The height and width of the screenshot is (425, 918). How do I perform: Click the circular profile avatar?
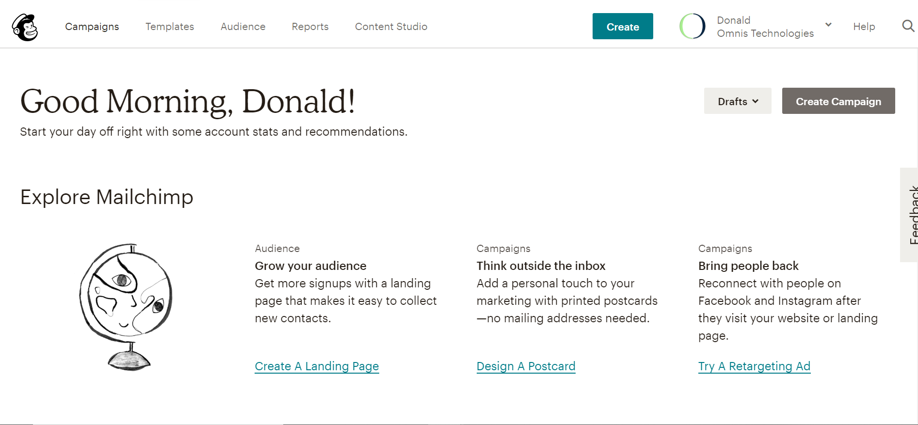(x=692, y=26)
